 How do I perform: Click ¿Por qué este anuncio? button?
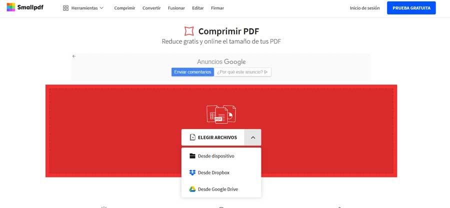242,72
